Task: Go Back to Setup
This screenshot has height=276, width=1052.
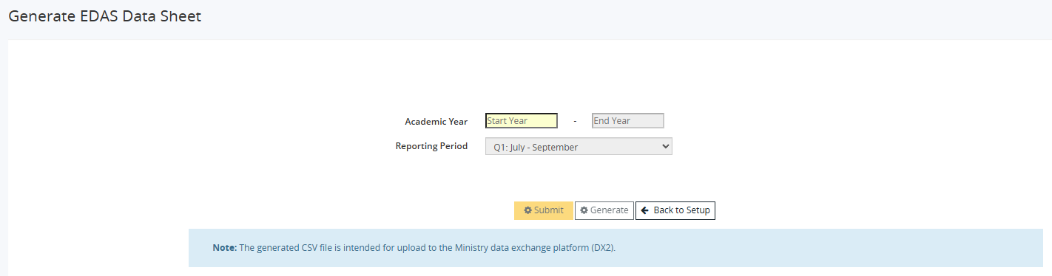Action: pyautogui.click(x=675, y=210)
